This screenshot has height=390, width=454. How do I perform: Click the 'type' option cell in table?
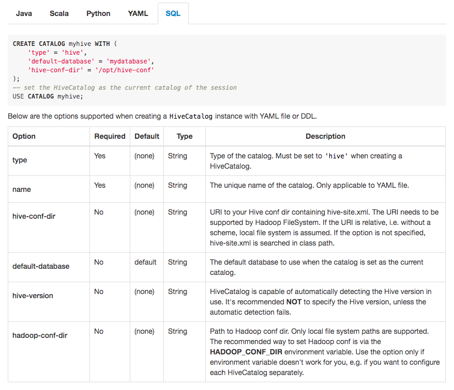tap(20, 160)
